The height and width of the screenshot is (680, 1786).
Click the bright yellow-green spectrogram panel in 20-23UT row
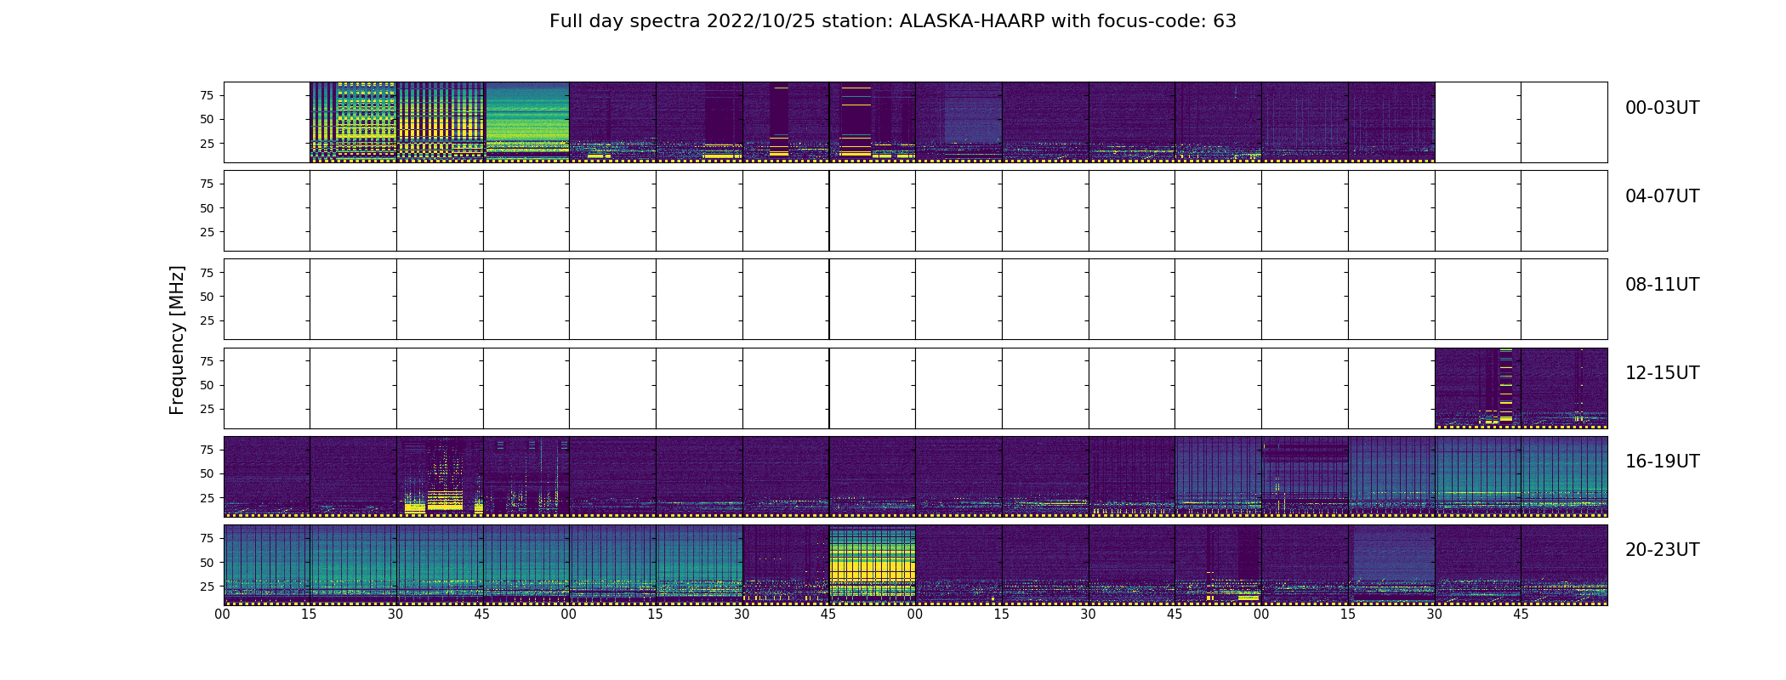click(x=872, y=565)
